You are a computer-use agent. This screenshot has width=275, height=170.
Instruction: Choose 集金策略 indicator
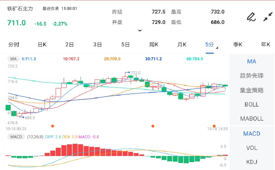(x=252, y=90)
